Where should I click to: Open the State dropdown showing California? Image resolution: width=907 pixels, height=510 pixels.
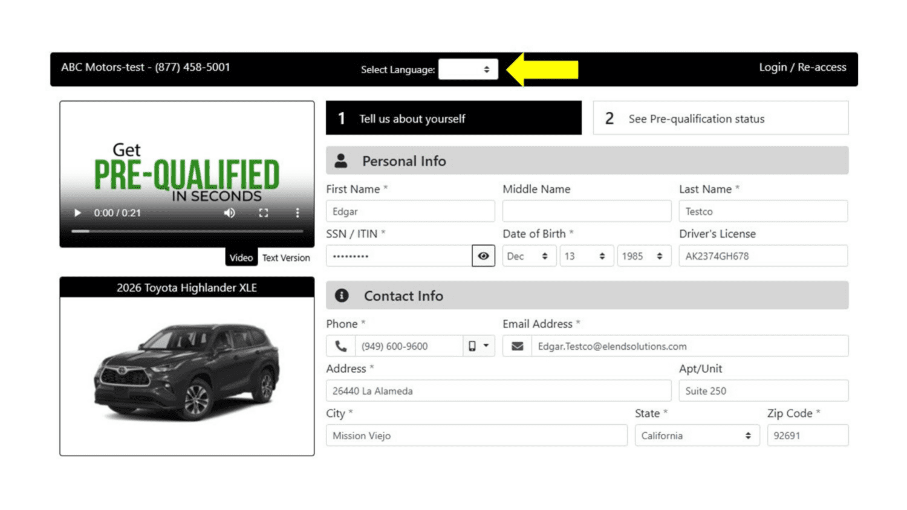[x=697, y=435]
